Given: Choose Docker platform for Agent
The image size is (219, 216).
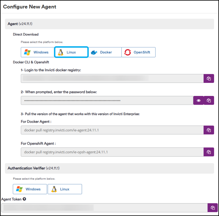Looking at the screenshot, I should (x=105, y=52).
